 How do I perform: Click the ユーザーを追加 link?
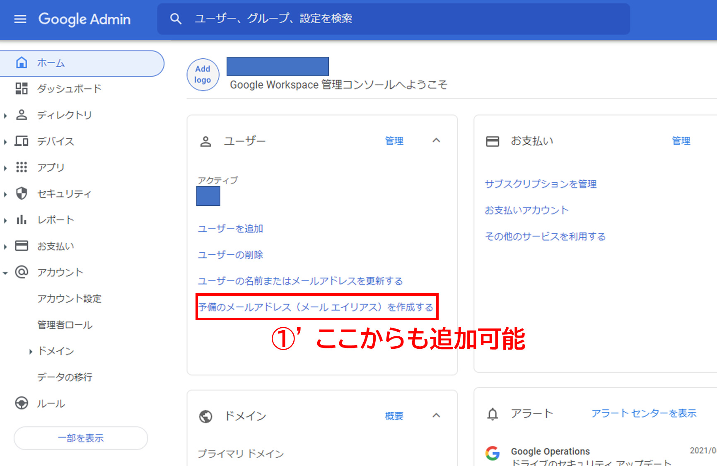tap(230, 229)
